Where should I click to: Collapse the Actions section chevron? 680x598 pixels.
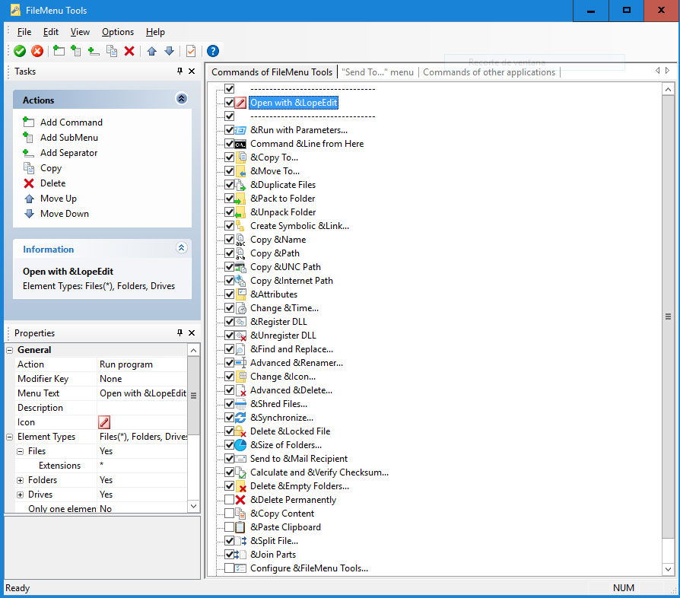181,98
